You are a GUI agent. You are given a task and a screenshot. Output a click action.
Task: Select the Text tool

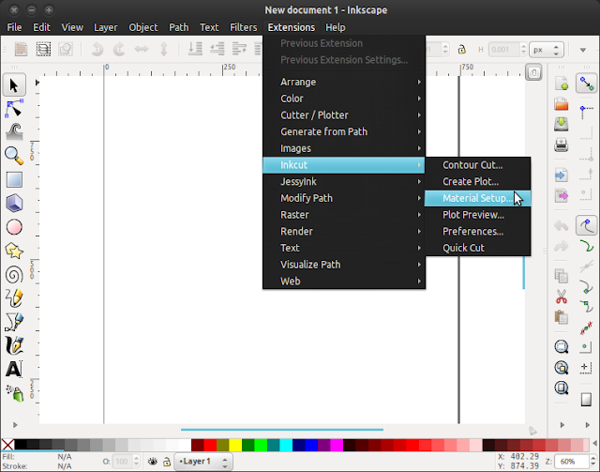coord(14,370)
